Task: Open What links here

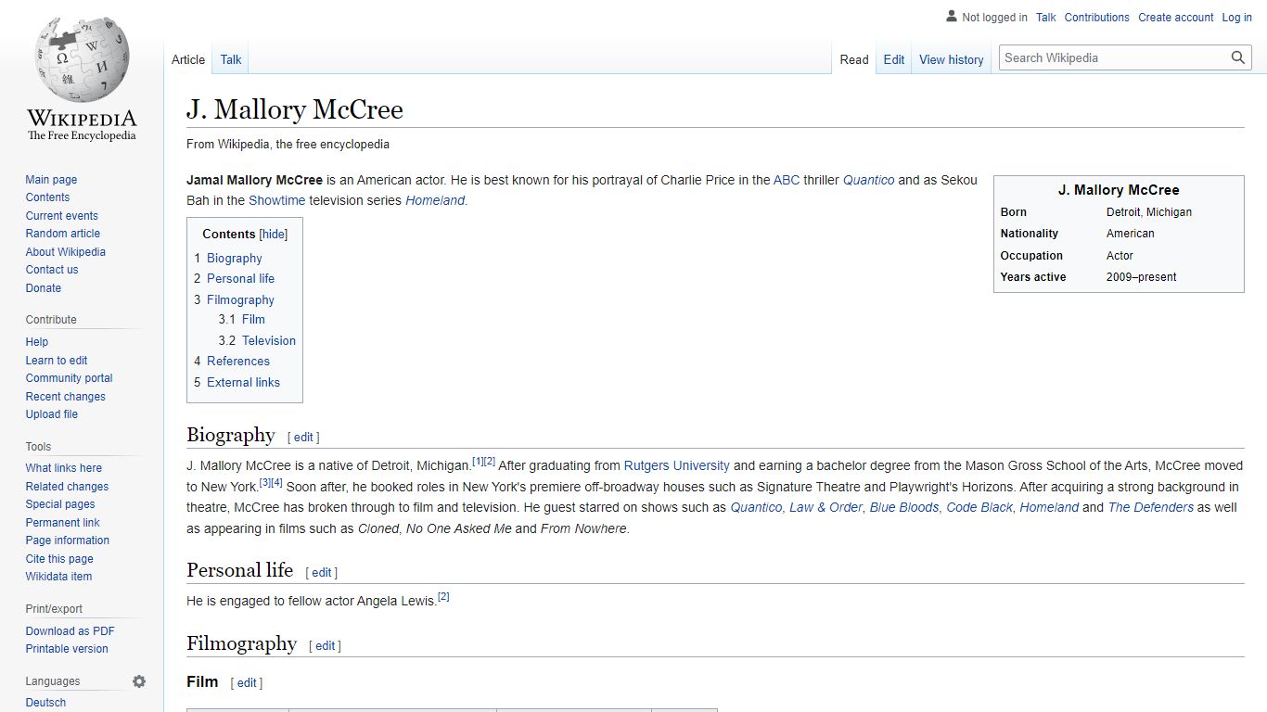Action: click(x=64, y=468)
